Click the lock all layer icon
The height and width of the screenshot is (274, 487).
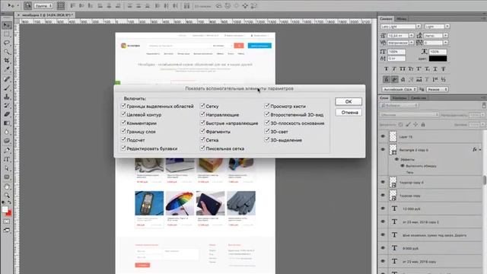423,125
